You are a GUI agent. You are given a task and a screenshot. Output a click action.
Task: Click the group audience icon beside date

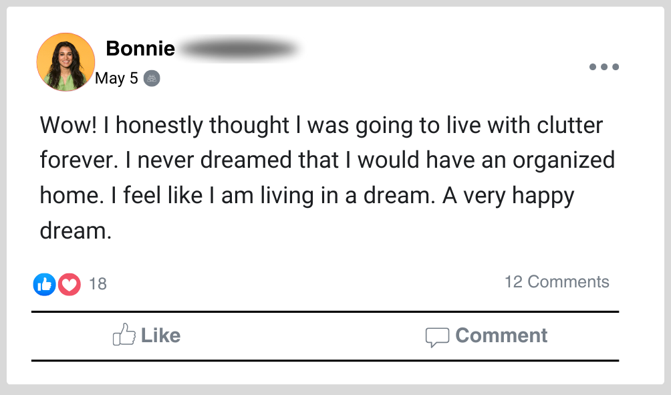(x=152, y=78)
